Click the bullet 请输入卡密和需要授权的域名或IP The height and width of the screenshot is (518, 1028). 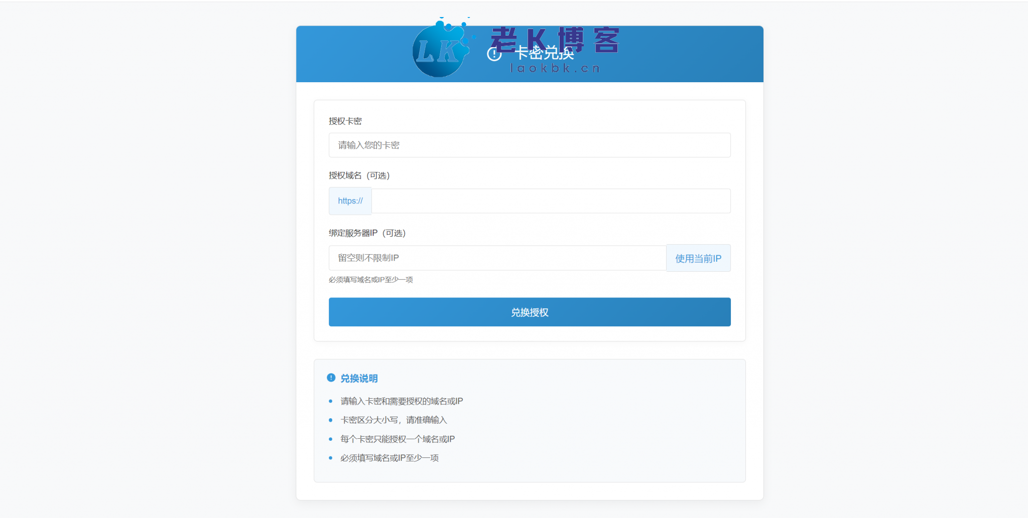[x=402, y=401]
